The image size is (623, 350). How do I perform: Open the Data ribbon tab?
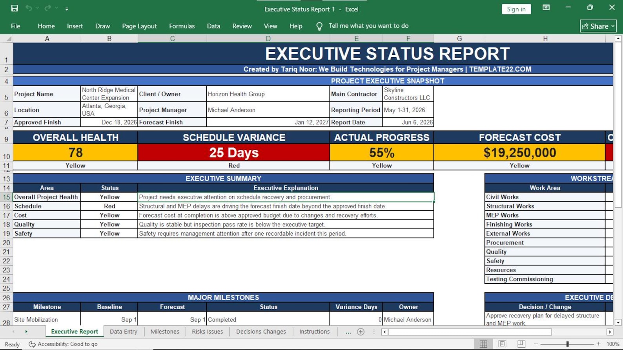point(213,26)
